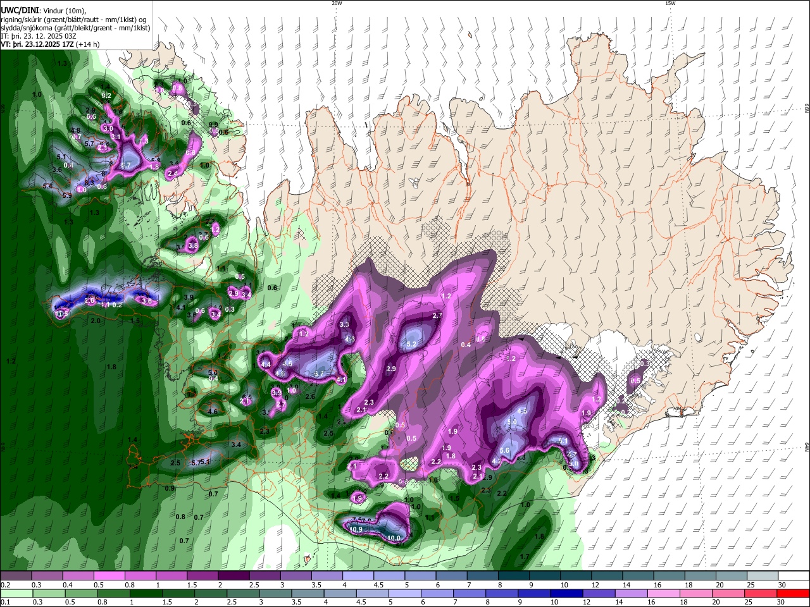Click the '10.9' precipitation value on the map
The height and width of the screenshot is (607, 810).
tap(356, 529)
